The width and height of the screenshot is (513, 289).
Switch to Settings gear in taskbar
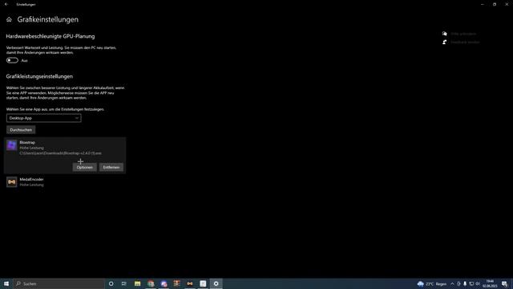[216, 283]
